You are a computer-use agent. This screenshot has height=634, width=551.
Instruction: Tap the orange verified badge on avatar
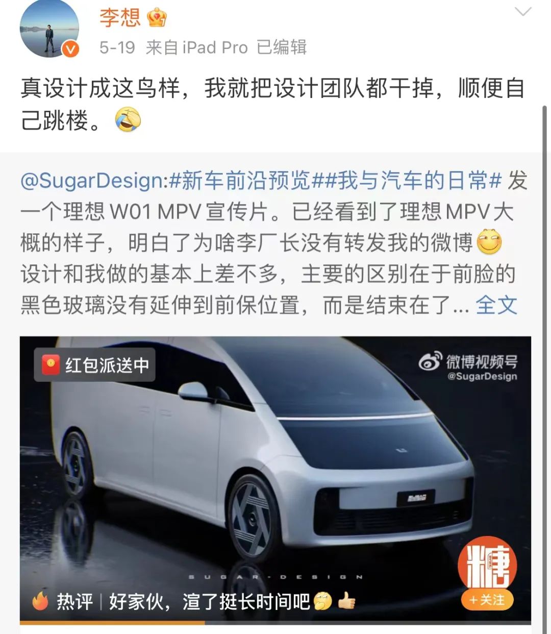[70, 49]
